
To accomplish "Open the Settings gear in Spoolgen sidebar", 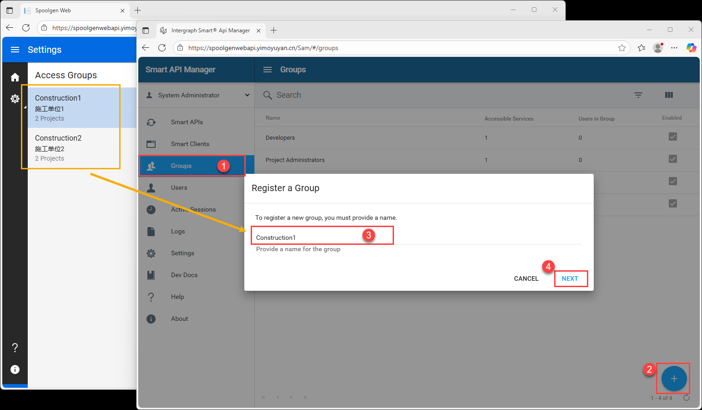I will (15, 99).
